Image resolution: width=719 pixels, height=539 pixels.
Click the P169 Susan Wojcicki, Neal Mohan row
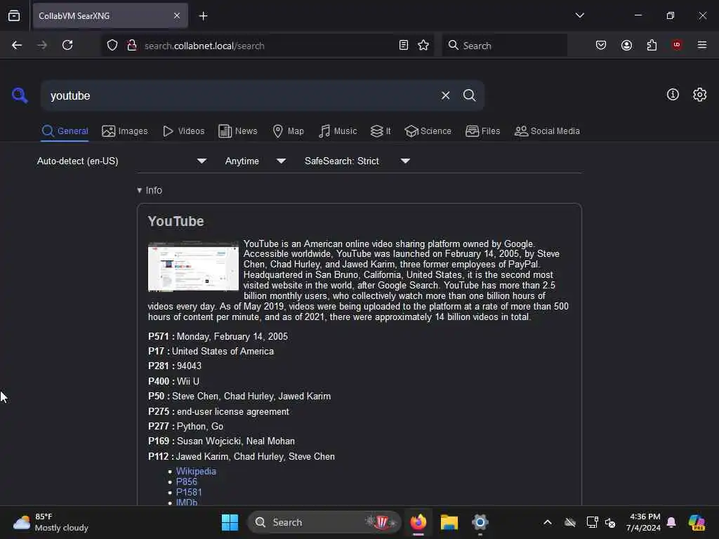coord(221,441)
